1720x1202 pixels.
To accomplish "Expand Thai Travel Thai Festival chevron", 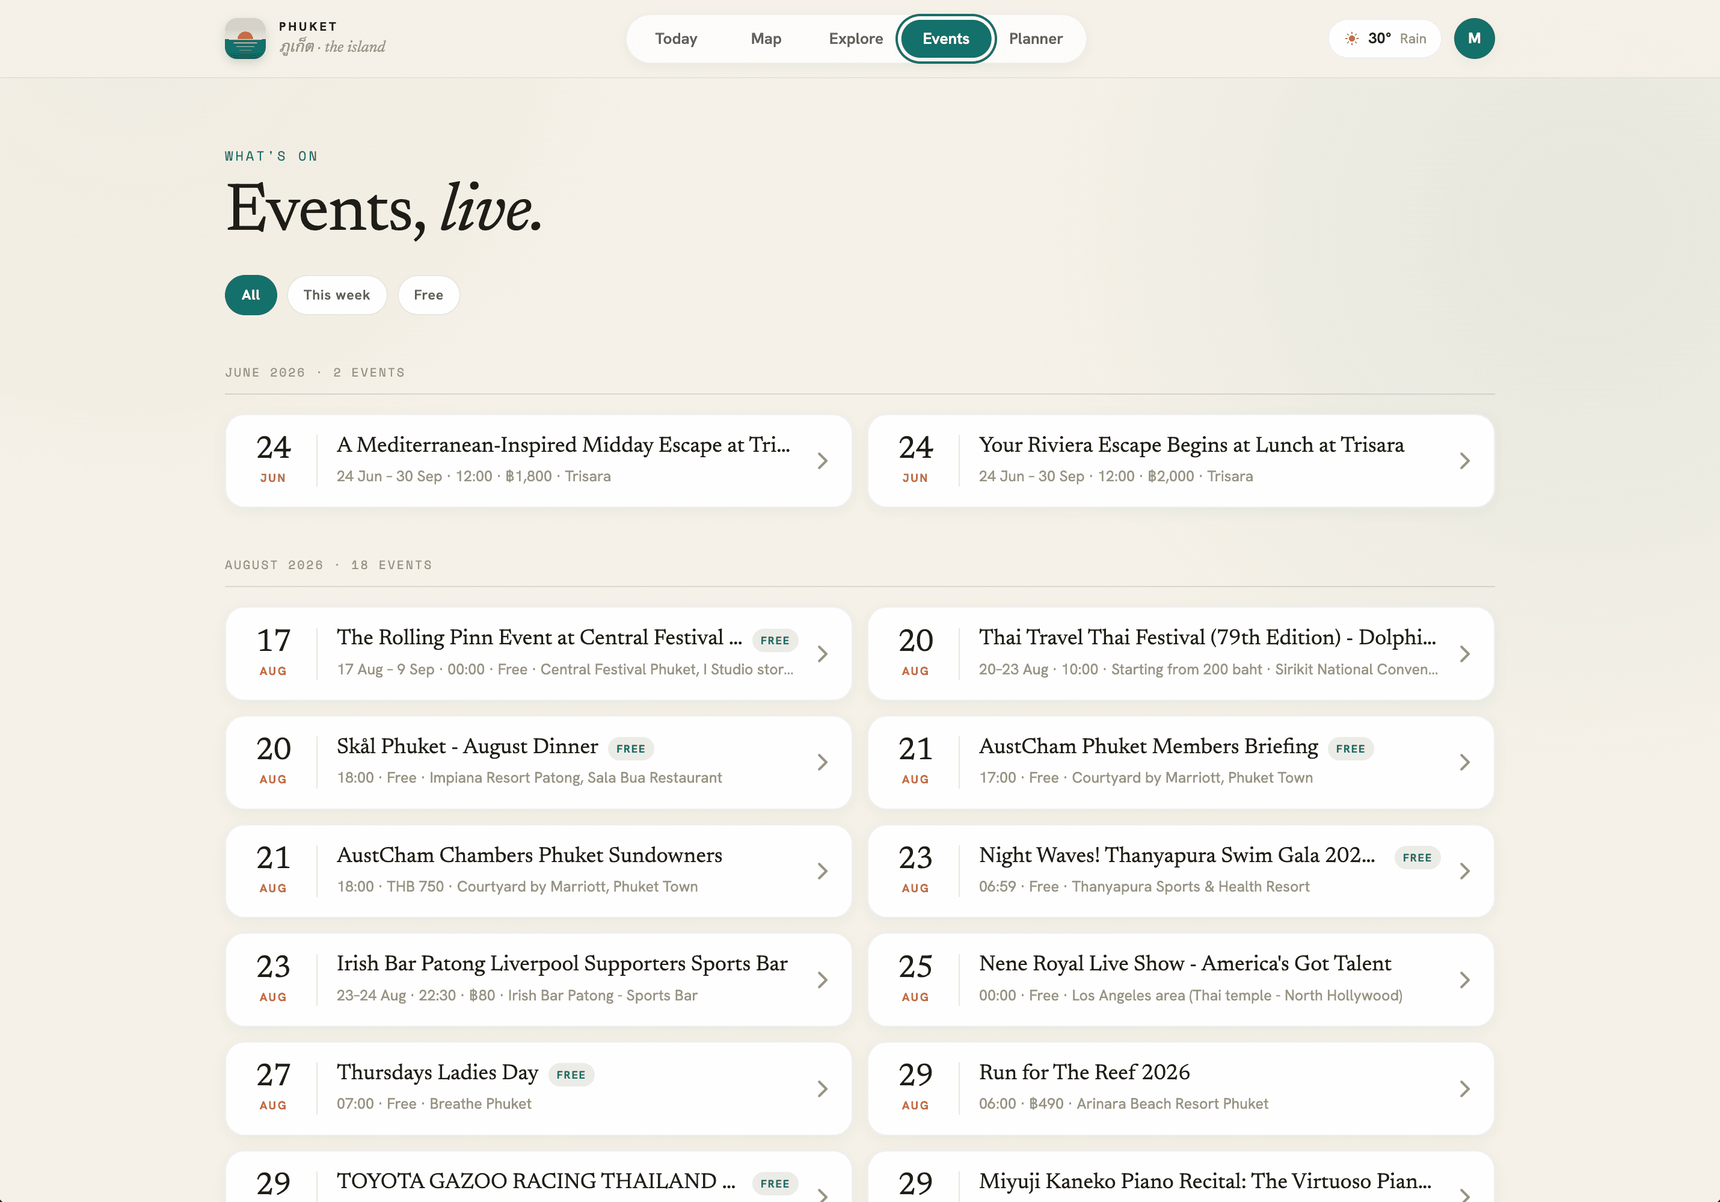I will pyautogui.click(x=1464, y=653).
